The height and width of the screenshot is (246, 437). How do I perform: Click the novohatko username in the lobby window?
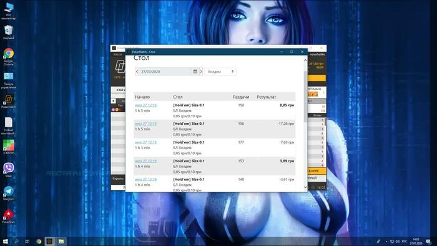tap(317, 54)
